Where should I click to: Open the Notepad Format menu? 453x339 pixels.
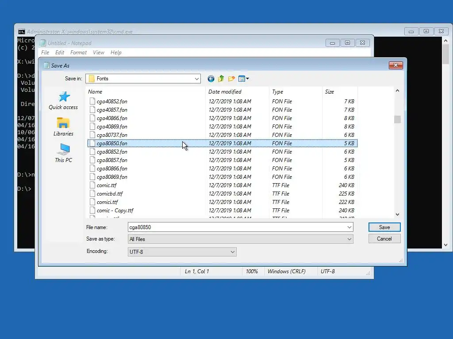78,53
